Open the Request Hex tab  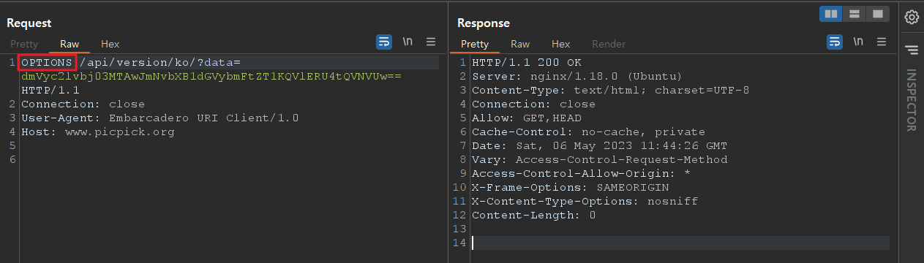coord(110,44)
